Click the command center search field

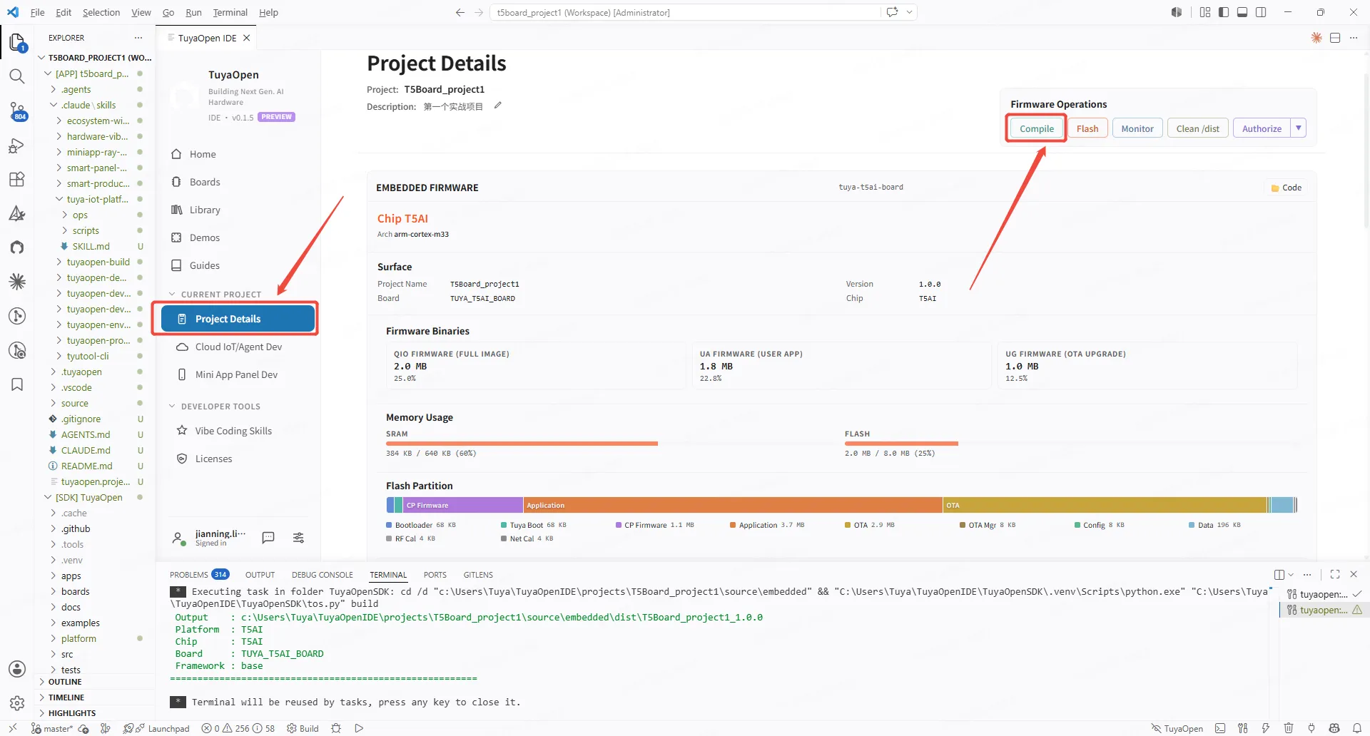(x=685, y=12)
